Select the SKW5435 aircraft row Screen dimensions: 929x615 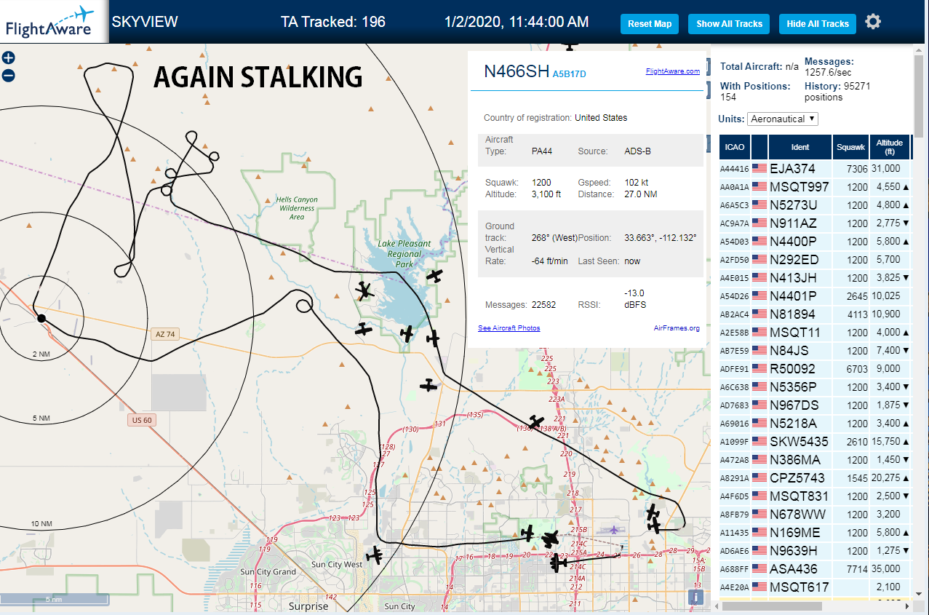816,441
